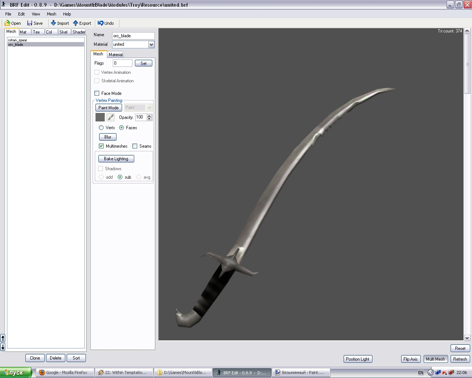The image size is (472, 378).
Task: Expand hidden tray icons arrow
Action: click(x=430, y=372)
